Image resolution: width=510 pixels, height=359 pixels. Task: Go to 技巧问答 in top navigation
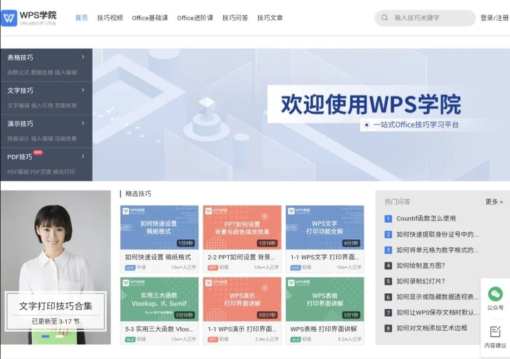[x=235, y=18]
